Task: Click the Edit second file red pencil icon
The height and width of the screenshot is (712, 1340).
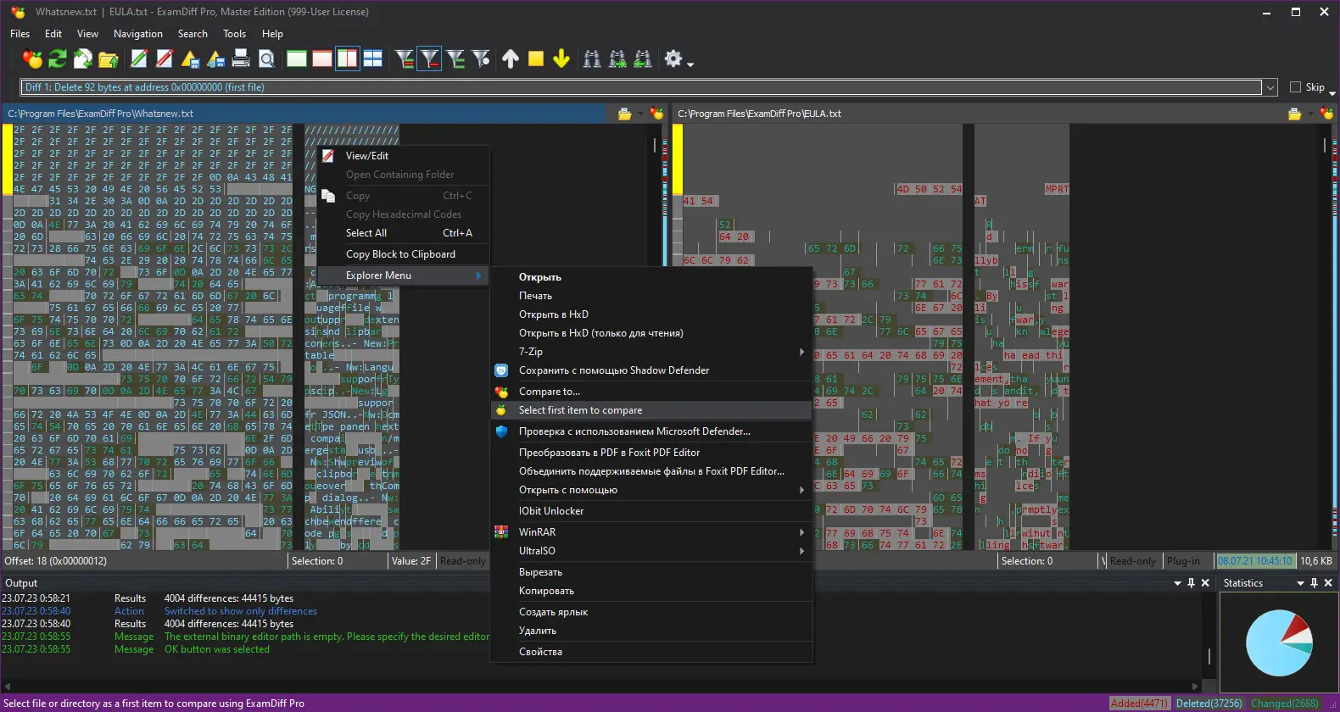Action: (x=165, y=58)
